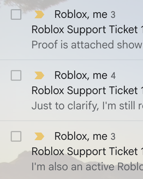Toggle yellow importance marker on four-message thread

39,75
